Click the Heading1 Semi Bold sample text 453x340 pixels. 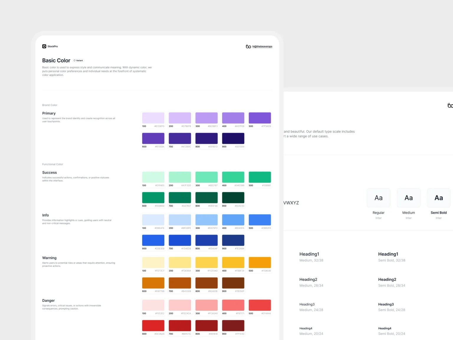388,254
